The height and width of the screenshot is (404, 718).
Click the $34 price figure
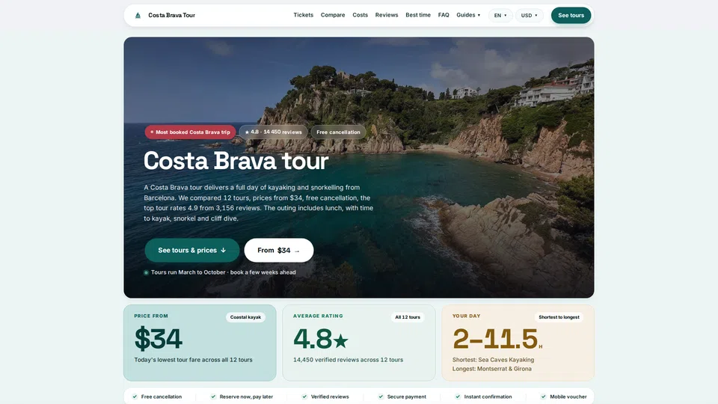[159, 338]
